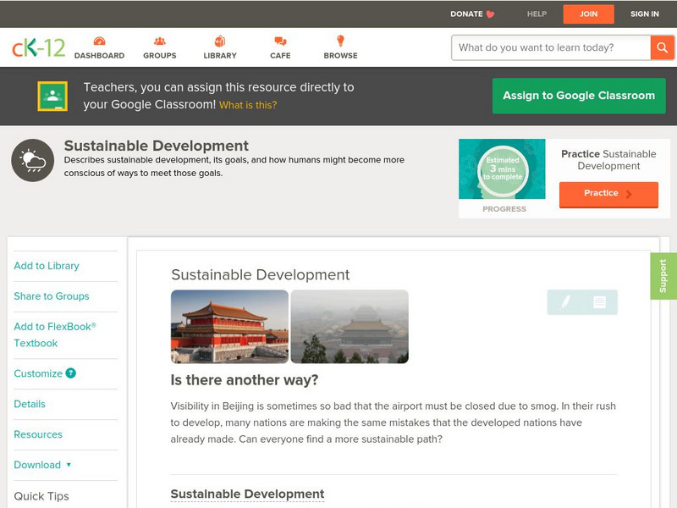This screenshot has width=677, height=508.
Task: Open the notes icon next to the highlighter
Action: click(600, 302)
